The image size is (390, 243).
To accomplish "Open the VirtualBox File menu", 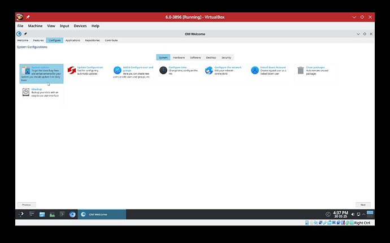I will (20, 26).
